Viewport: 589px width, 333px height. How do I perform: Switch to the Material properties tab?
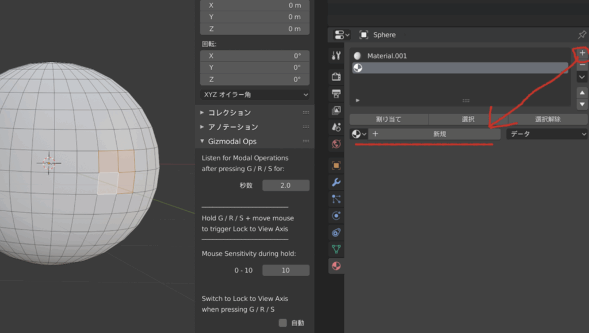click(336, 266)
